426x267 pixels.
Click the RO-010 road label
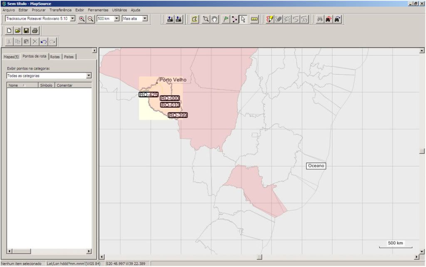click(x=170, y=105)
